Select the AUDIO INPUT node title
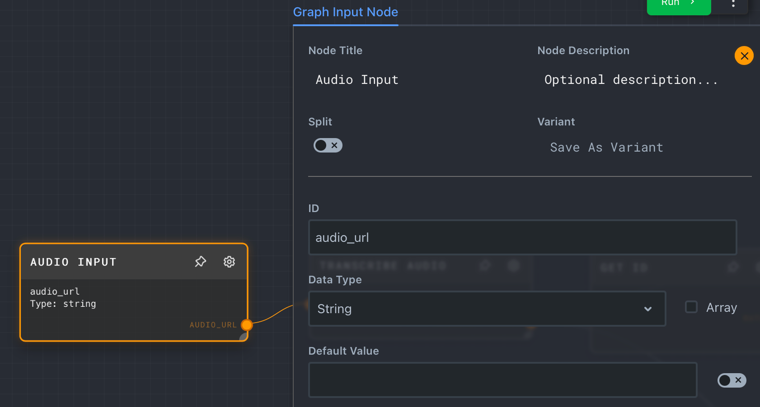This screenshot has height=407, width=760. (x=73, y=262)
